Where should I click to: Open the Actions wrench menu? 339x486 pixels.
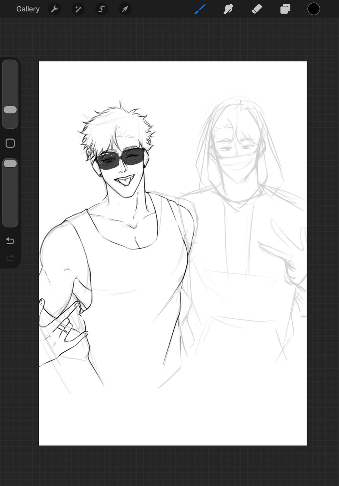[54, 9]
